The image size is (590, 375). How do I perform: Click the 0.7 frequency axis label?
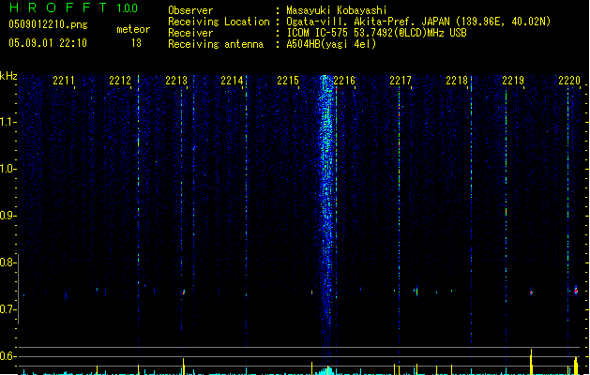pos(8,309)
